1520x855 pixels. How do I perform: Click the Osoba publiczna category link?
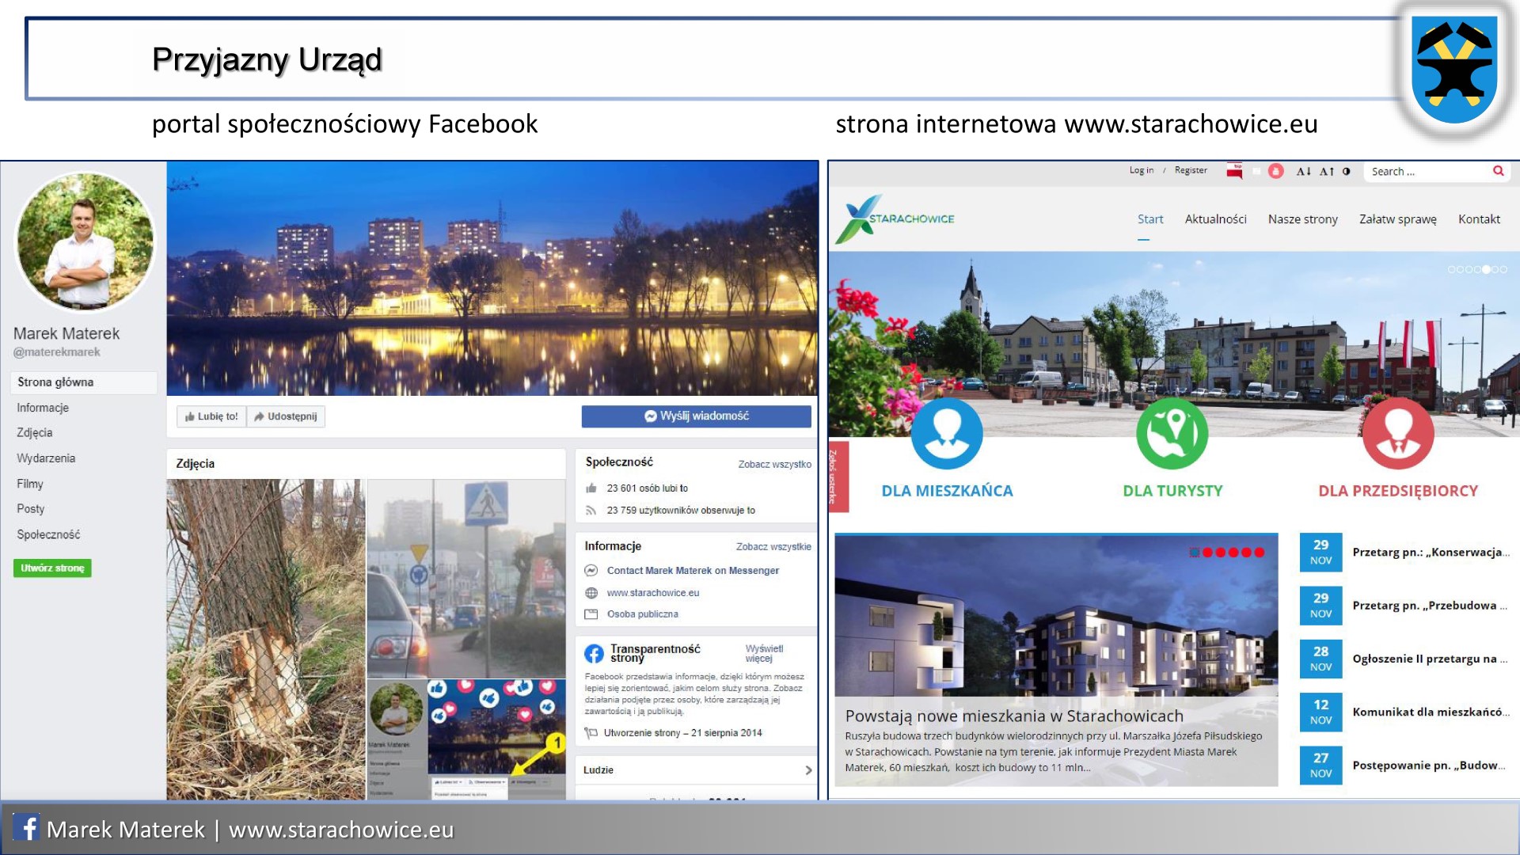click(x=642, y=614)
